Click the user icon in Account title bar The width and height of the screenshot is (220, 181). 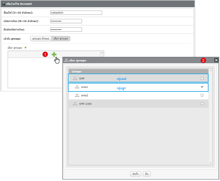(x=4, y=4)
